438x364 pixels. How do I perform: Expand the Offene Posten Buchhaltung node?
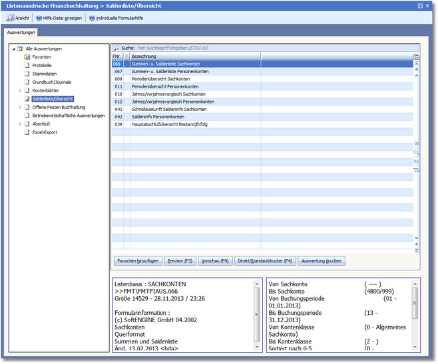[x=20, y=107]
